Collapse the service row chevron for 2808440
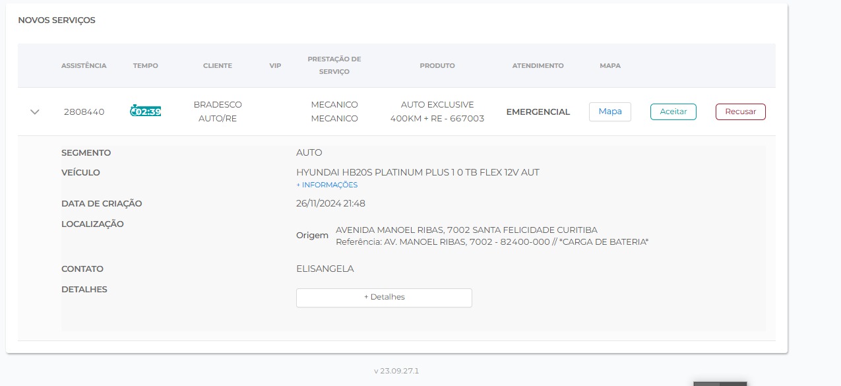This screenshot has height=386, width=841. click(35, 112)
